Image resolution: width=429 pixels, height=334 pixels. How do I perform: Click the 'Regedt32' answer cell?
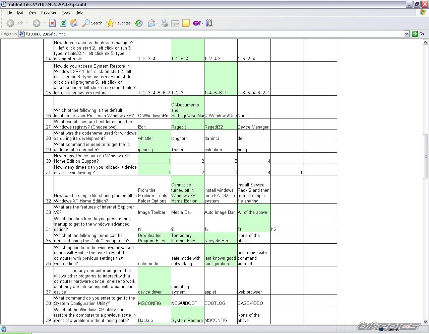pyautogui.click(x=221, y=124)
